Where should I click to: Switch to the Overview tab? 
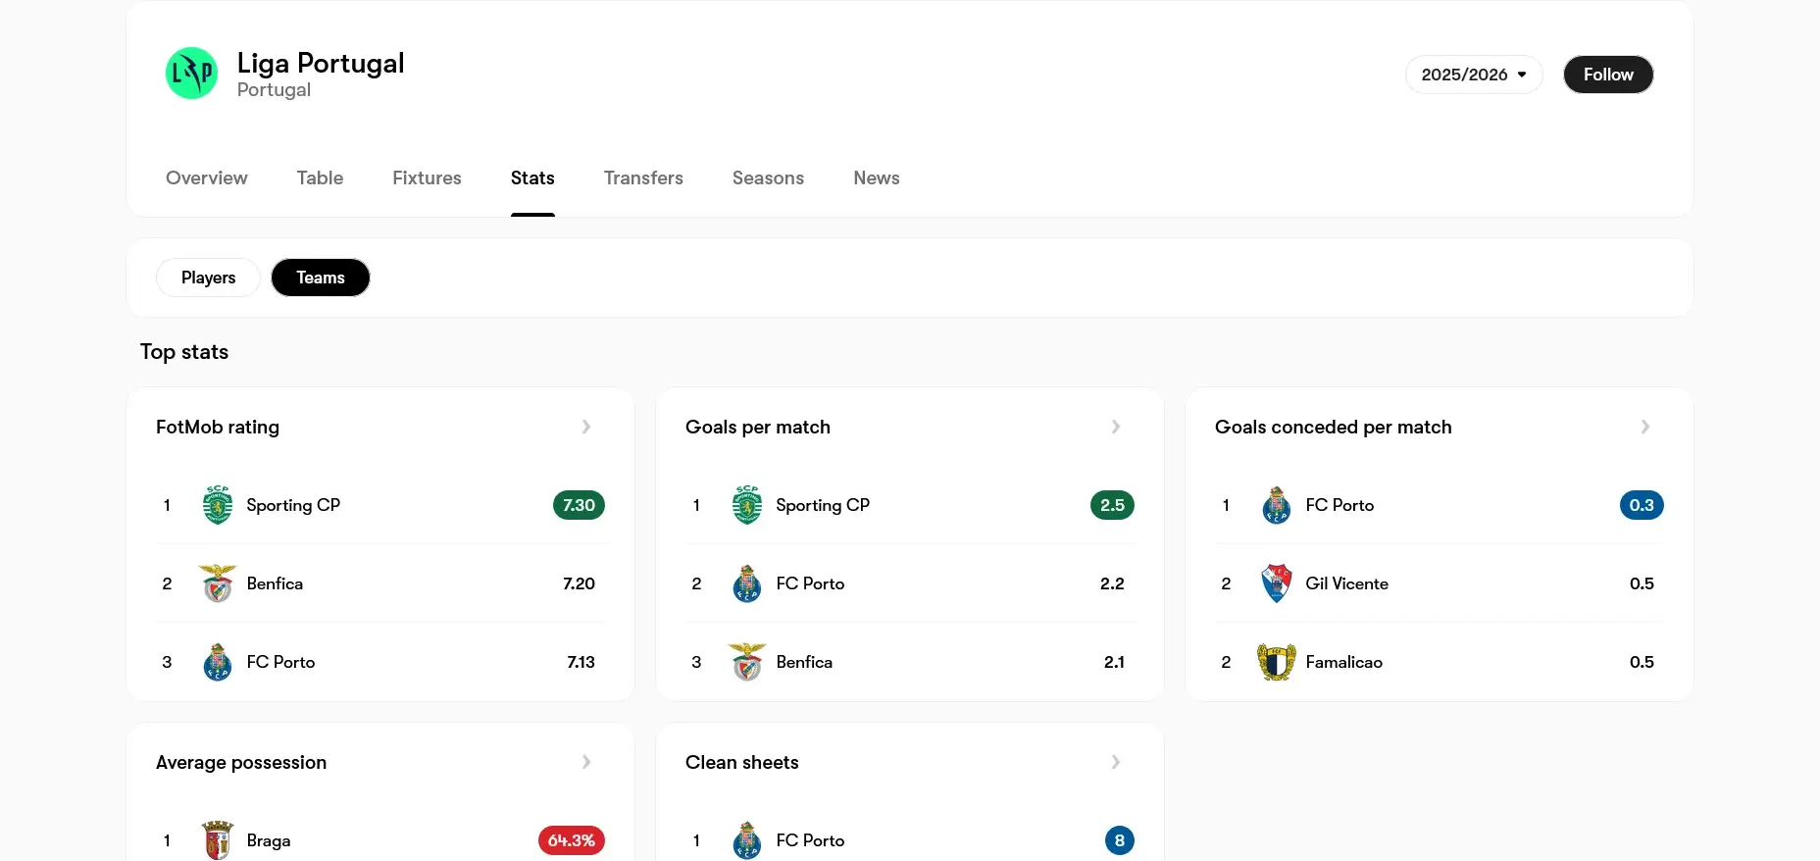[207, 177]
